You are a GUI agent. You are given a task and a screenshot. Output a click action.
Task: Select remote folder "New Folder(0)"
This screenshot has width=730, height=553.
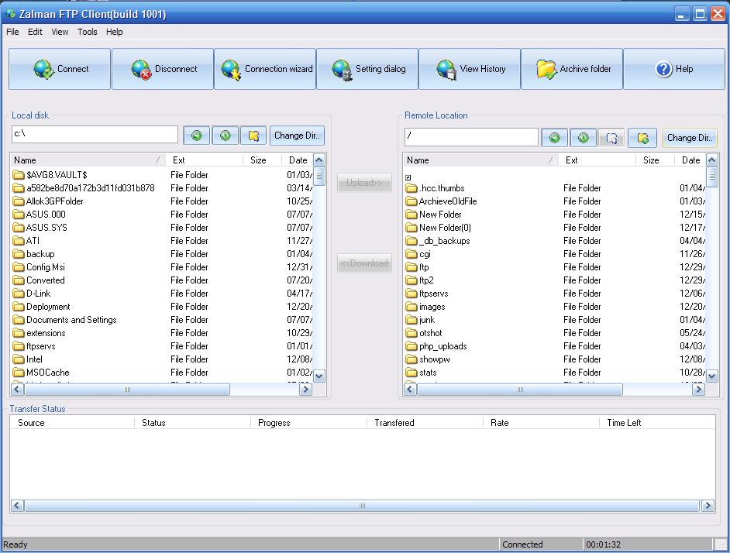coord(445,228)
